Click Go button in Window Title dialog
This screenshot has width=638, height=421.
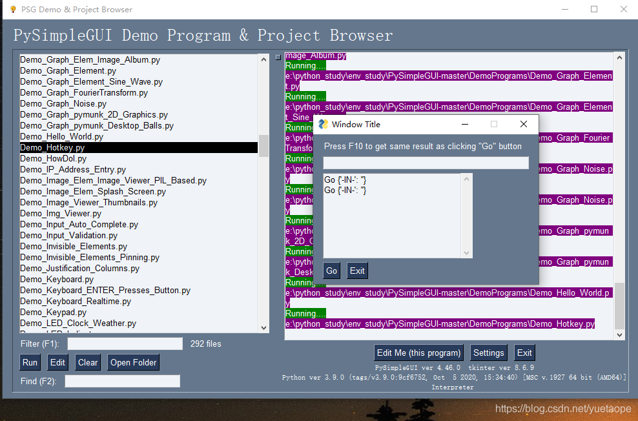(332, 271)
